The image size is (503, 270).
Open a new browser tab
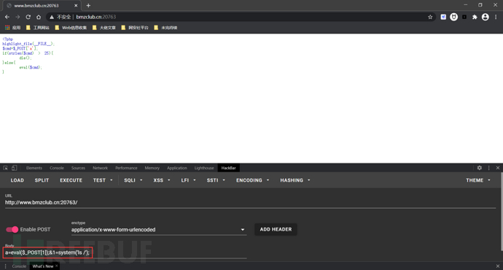pos(88,5)
